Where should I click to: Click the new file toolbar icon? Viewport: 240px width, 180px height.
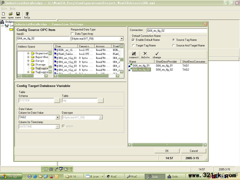(x=3, y=14)
